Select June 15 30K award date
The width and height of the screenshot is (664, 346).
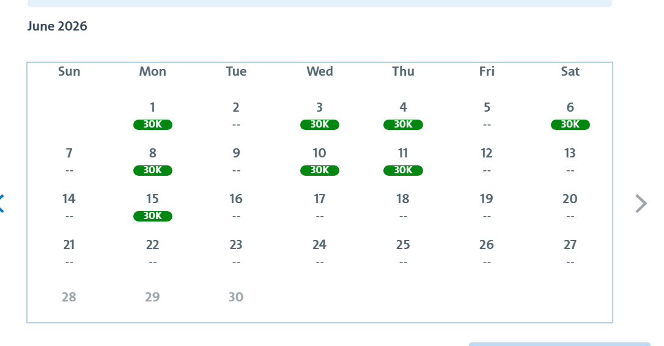point(152,207)
